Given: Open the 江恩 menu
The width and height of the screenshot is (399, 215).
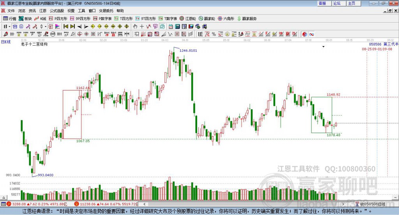Looking at the screenshot, I should point(43,11).
